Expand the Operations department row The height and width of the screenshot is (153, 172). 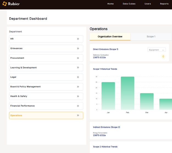46,115
